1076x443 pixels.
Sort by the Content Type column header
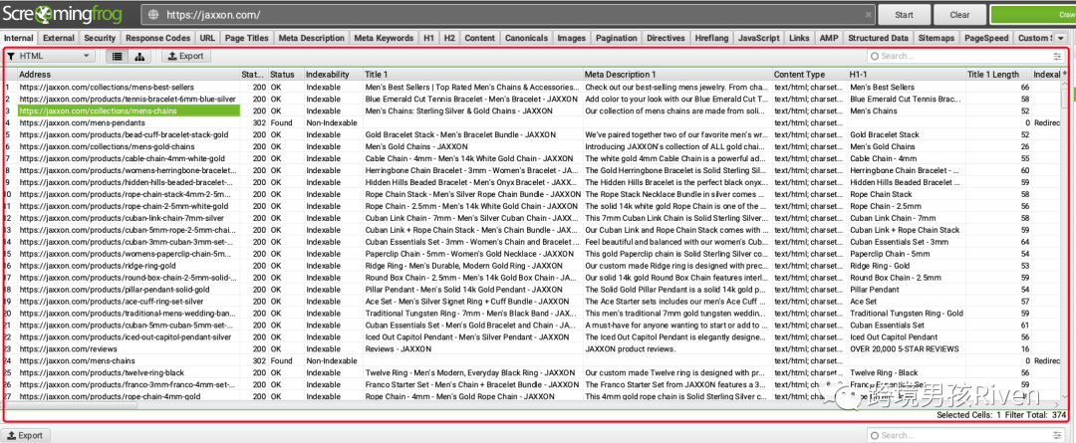coord(810,74)
